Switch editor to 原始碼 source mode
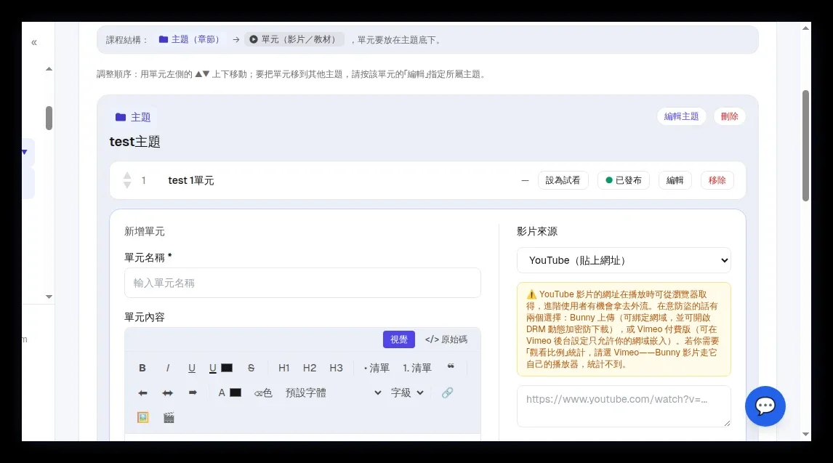This screenshot has height=463, width=833. pyautogui.click(x=446, y=339)
